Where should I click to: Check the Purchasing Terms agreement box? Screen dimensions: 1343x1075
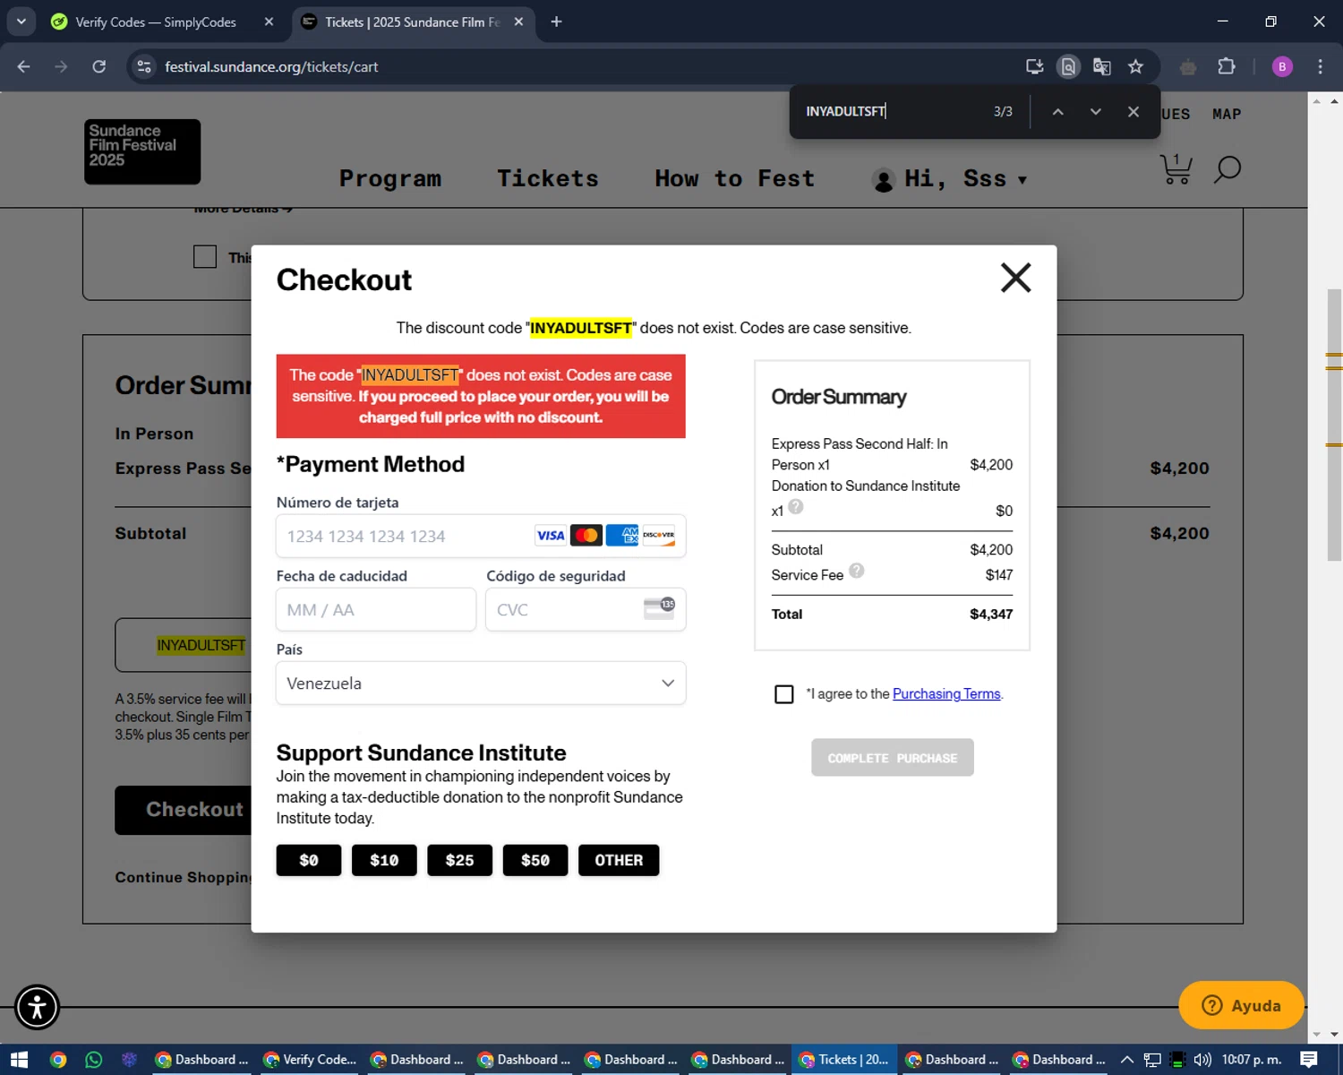point(783,694)
